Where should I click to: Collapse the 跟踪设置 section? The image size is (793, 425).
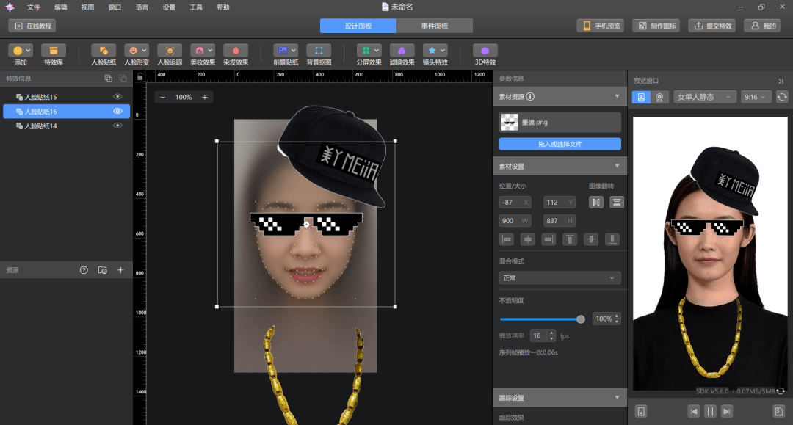[617, 398]
